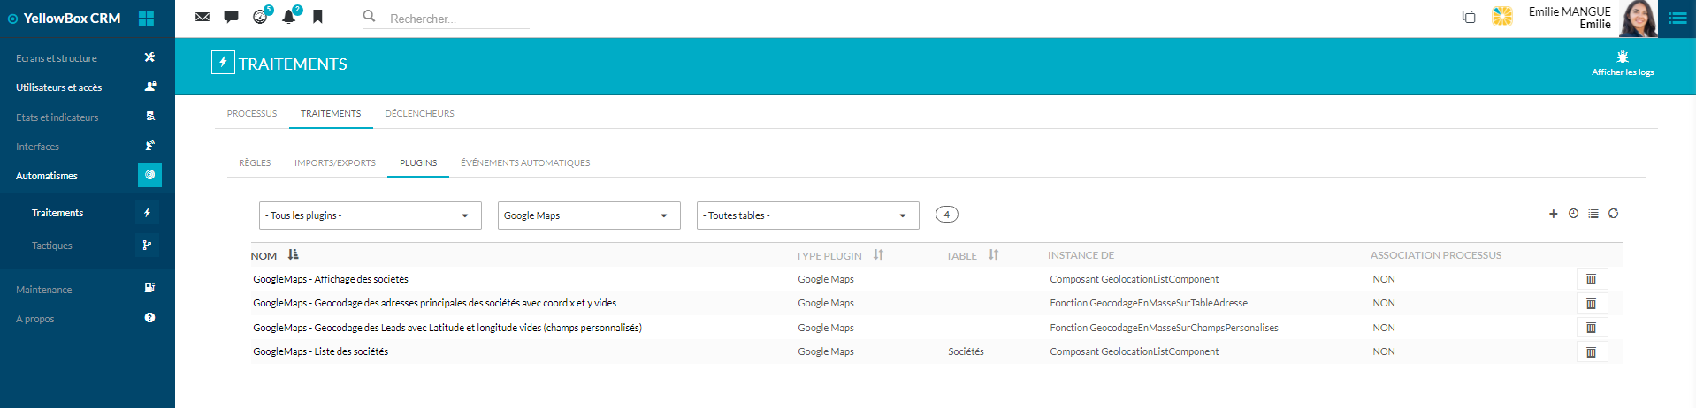The width and height of the screenshot is (1696, 408).
Task: Delete GoogleMaps - Affichage des sociétés row
Action: click(1591, 279)
